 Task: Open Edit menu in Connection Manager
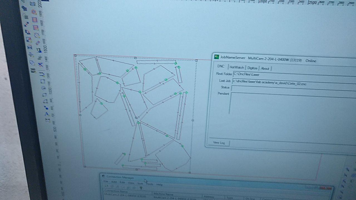122,182
